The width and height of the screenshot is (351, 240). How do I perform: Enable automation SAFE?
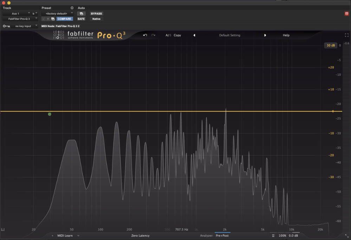[81, 19]
